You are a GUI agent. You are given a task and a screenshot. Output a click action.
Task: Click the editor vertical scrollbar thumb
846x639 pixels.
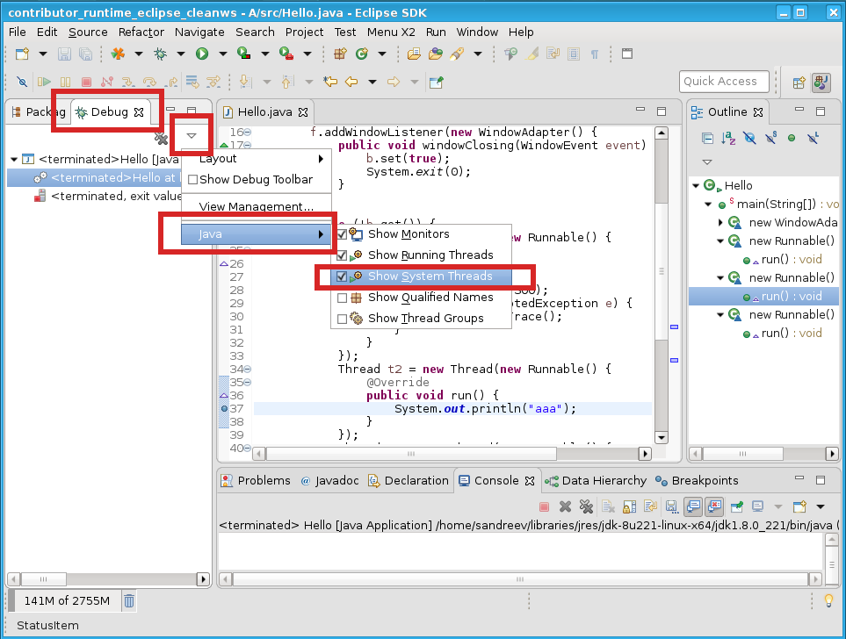point(662,270)
